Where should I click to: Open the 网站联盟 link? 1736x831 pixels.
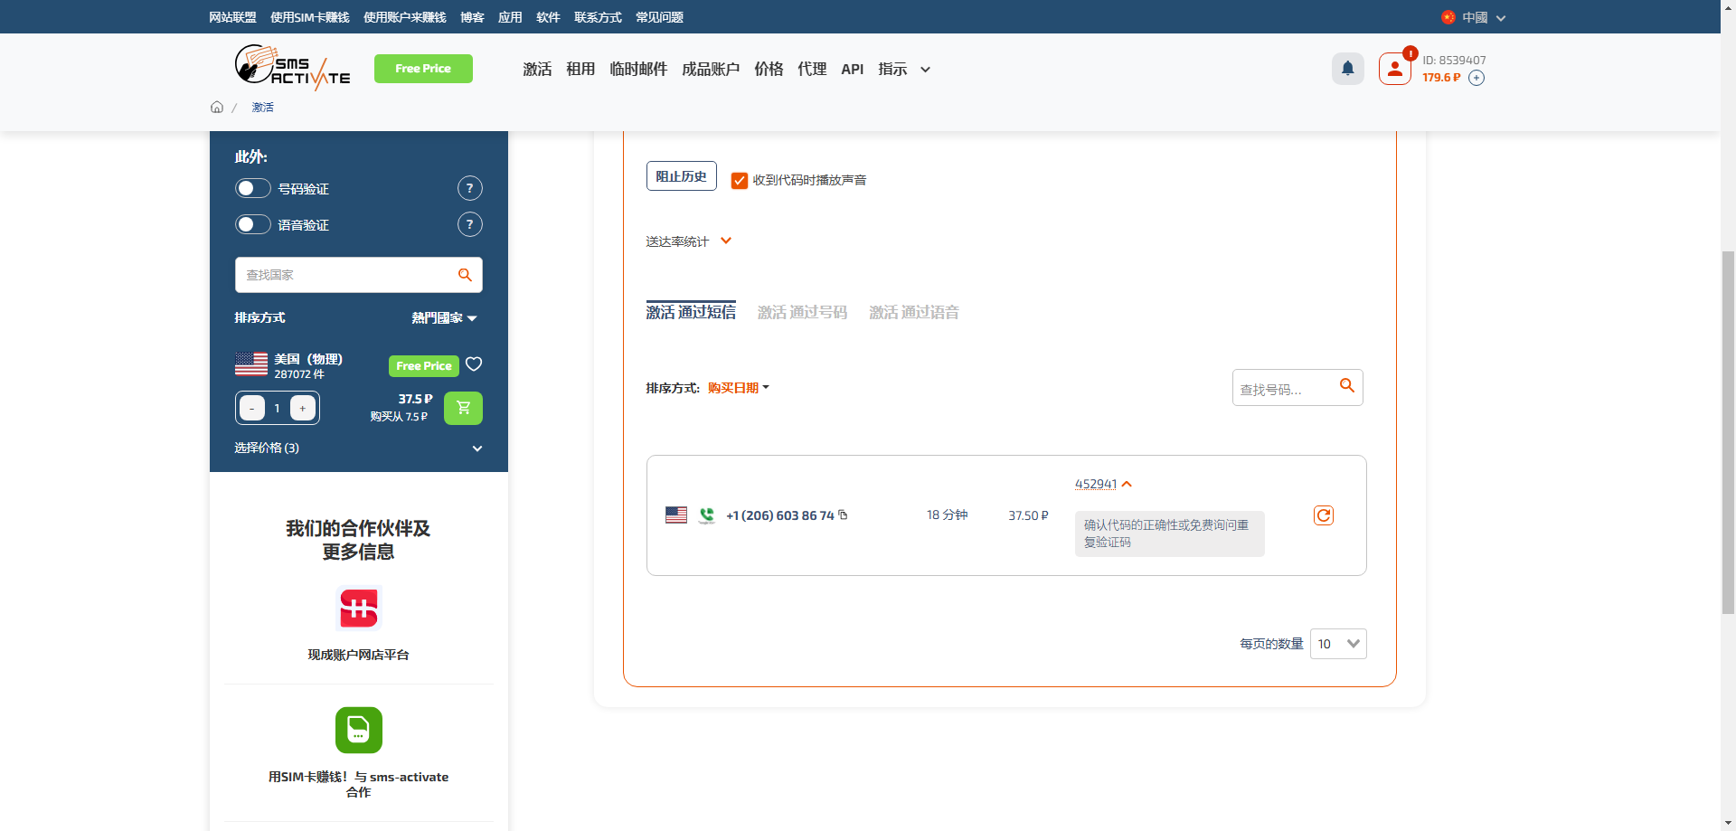[232, 17]
